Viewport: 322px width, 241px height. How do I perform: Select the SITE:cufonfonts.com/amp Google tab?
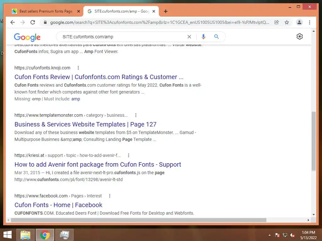point(121,11)
